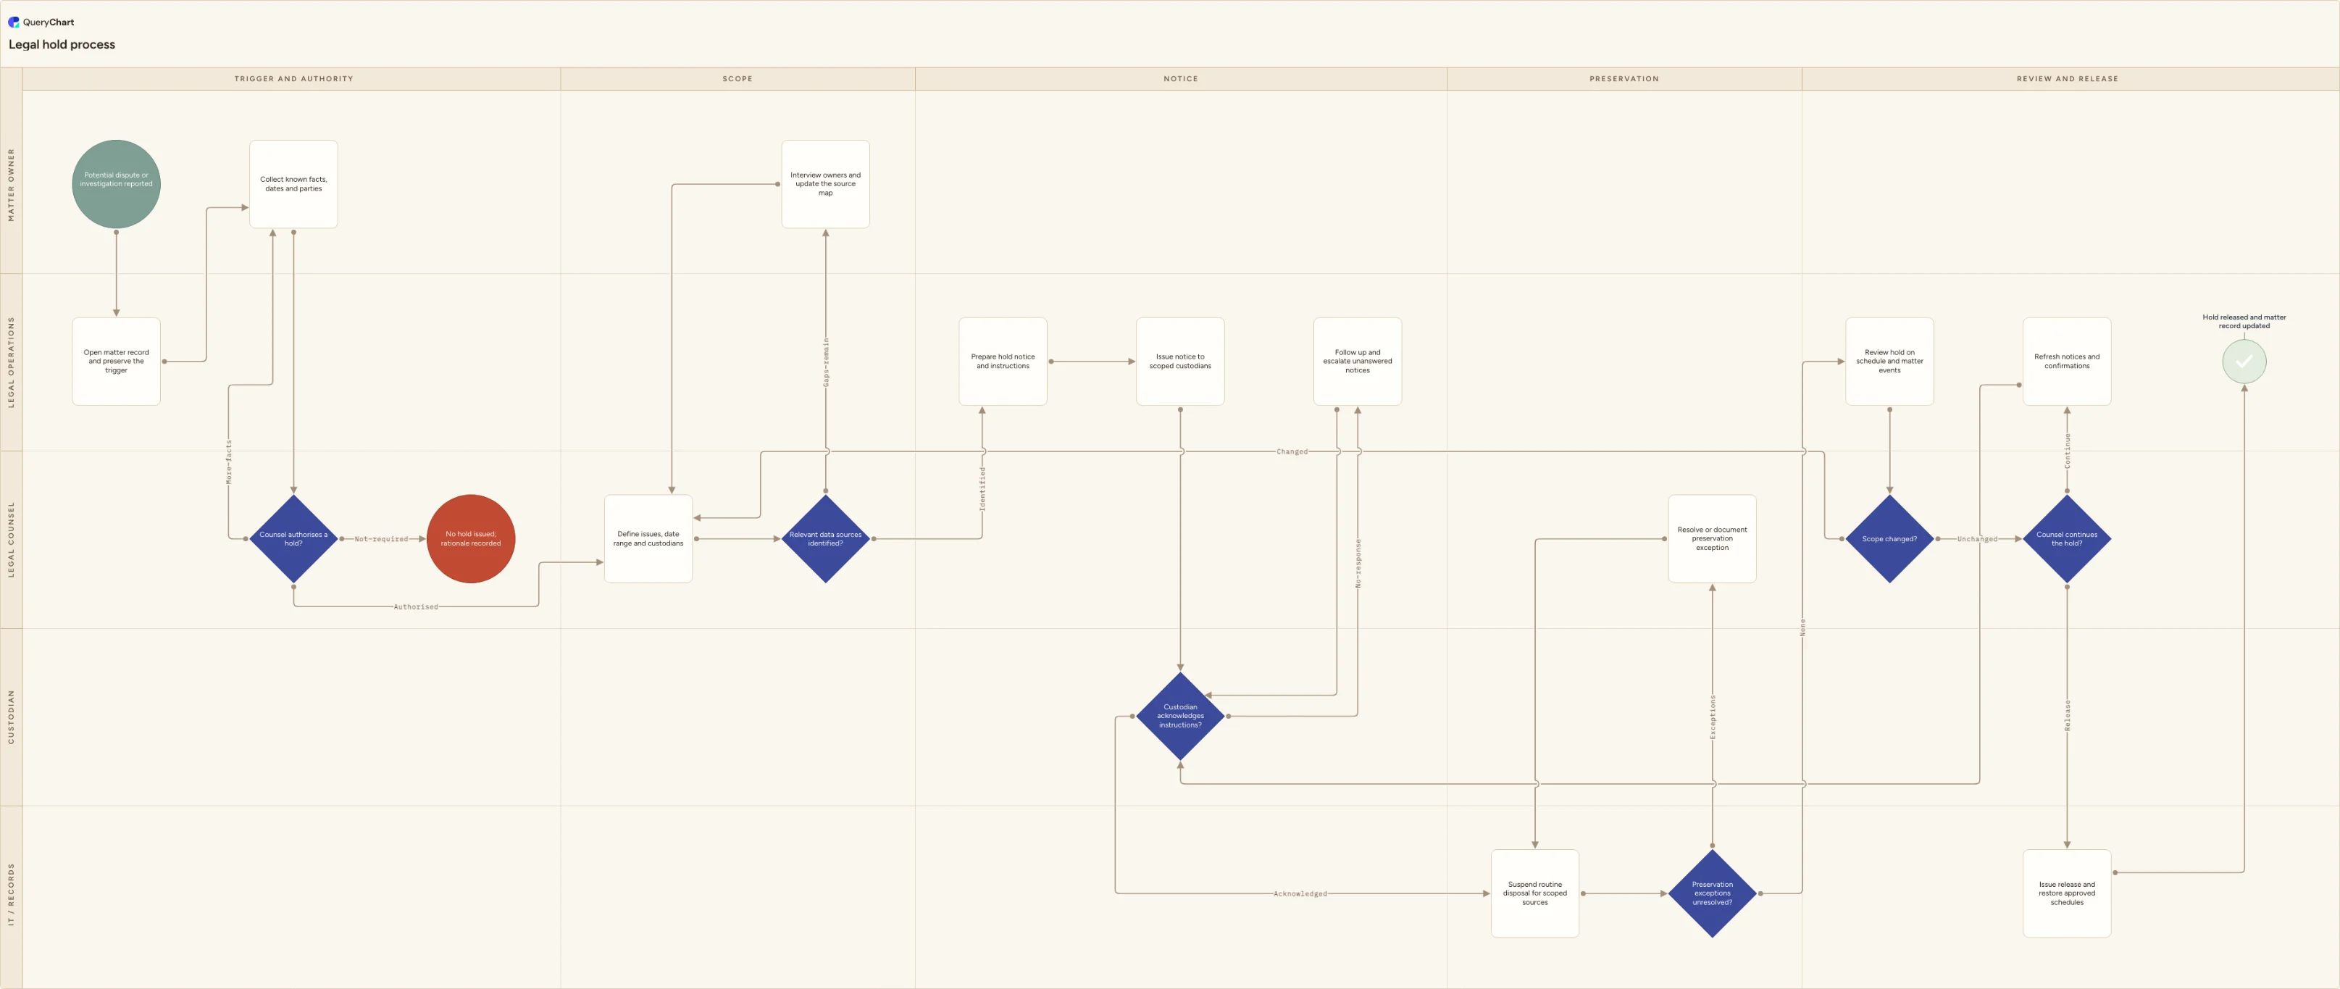Select 'Suspend routine disposal for scoped sources'
This screenshot has height=989, width=2340.
(1535, 893)
